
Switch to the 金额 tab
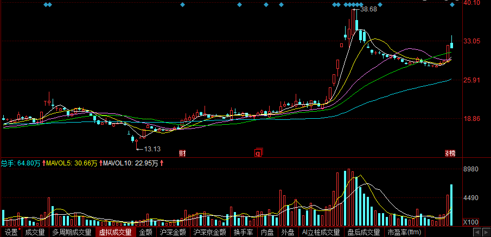(145, 232)
